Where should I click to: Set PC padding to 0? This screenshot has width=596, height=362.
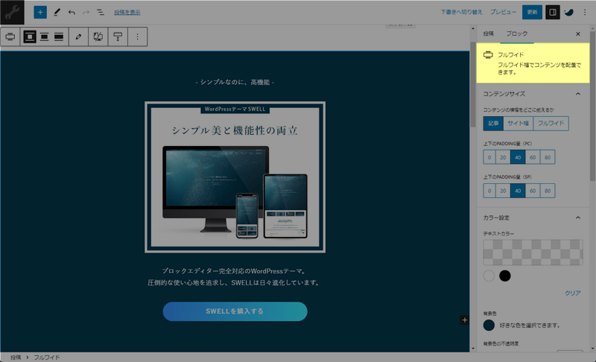tap(489, 157)
